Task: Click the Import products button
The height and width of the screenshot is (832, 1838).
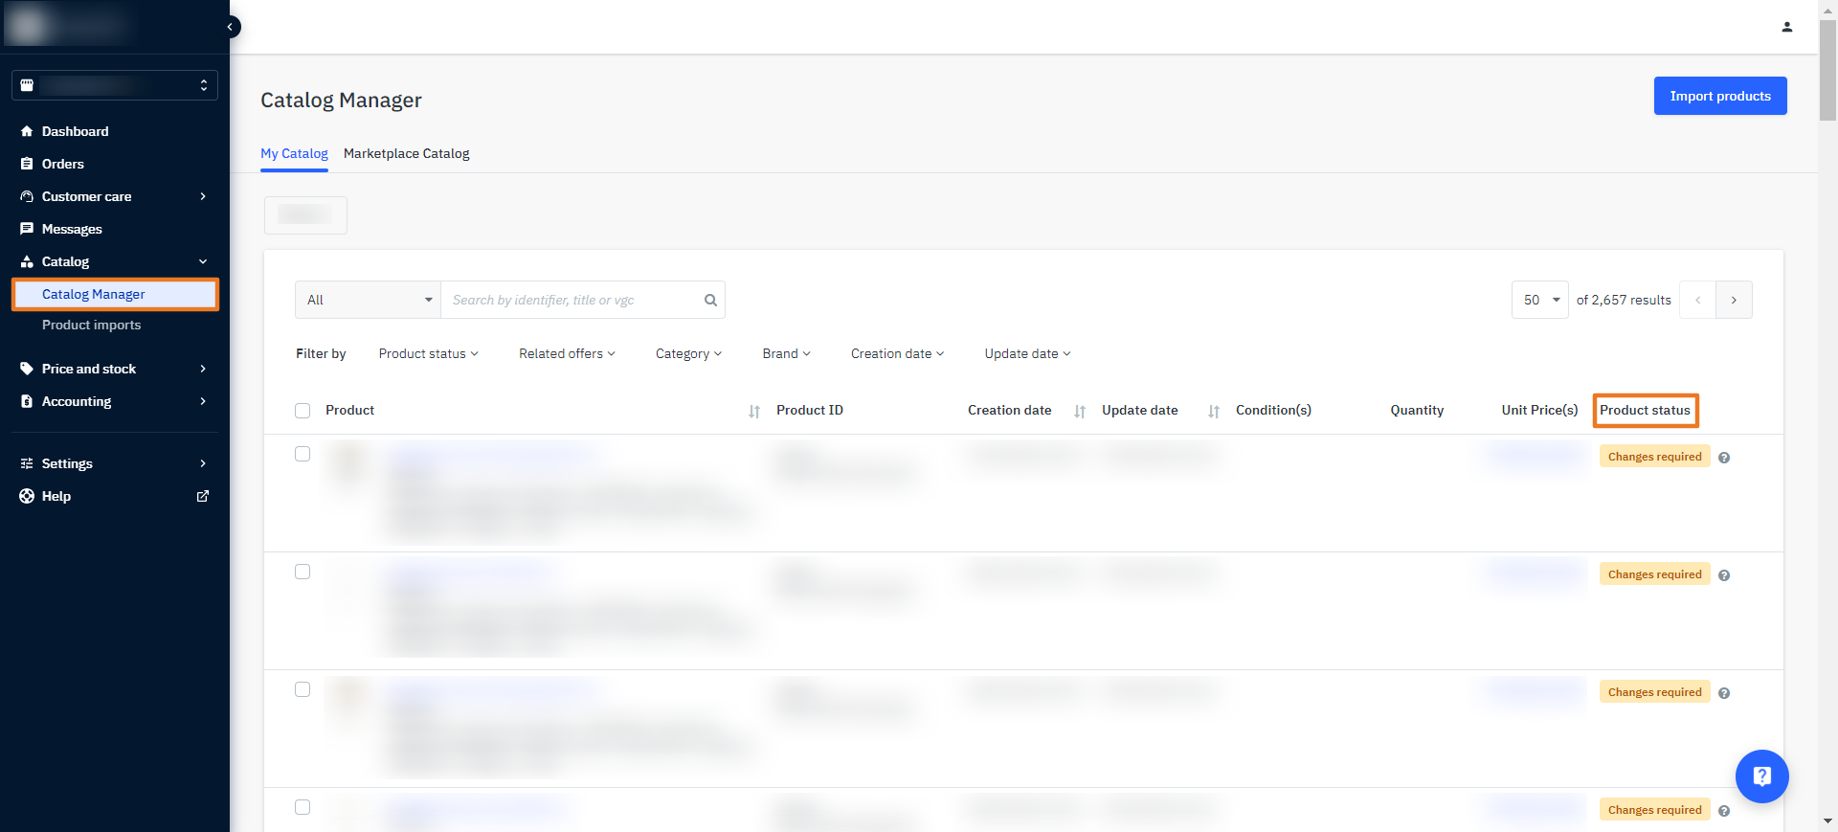Action: [x=1719, y=96]
